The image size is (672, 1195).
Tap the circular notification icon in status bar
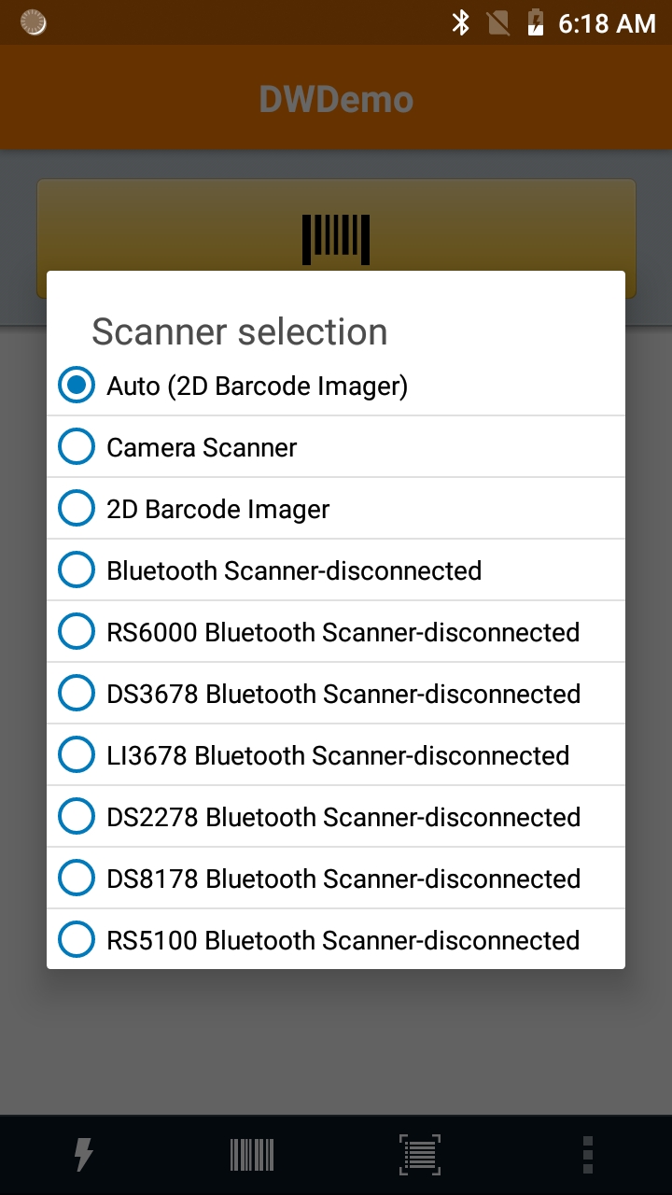click(34, 22)
